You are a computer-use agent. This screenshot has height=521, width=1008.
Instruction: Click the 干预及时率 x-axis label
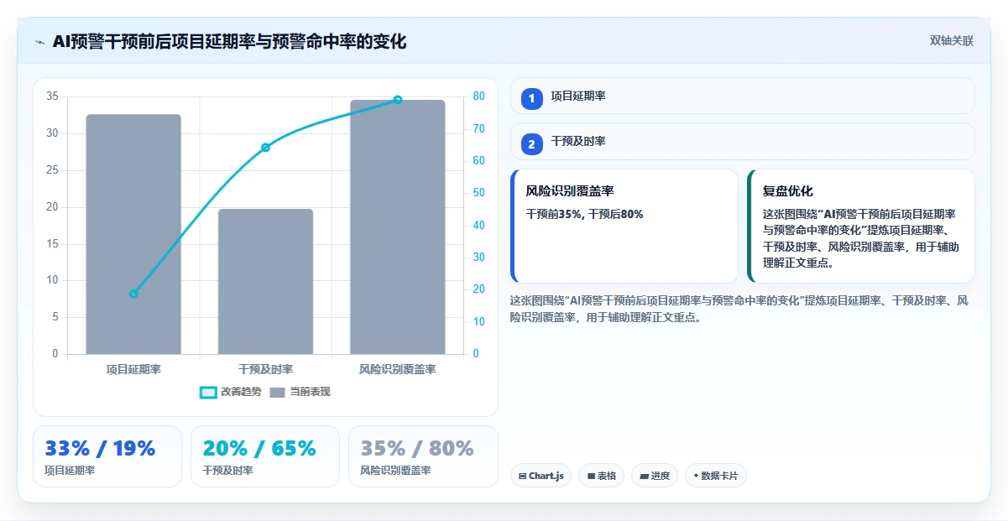[x=265, y=369]
